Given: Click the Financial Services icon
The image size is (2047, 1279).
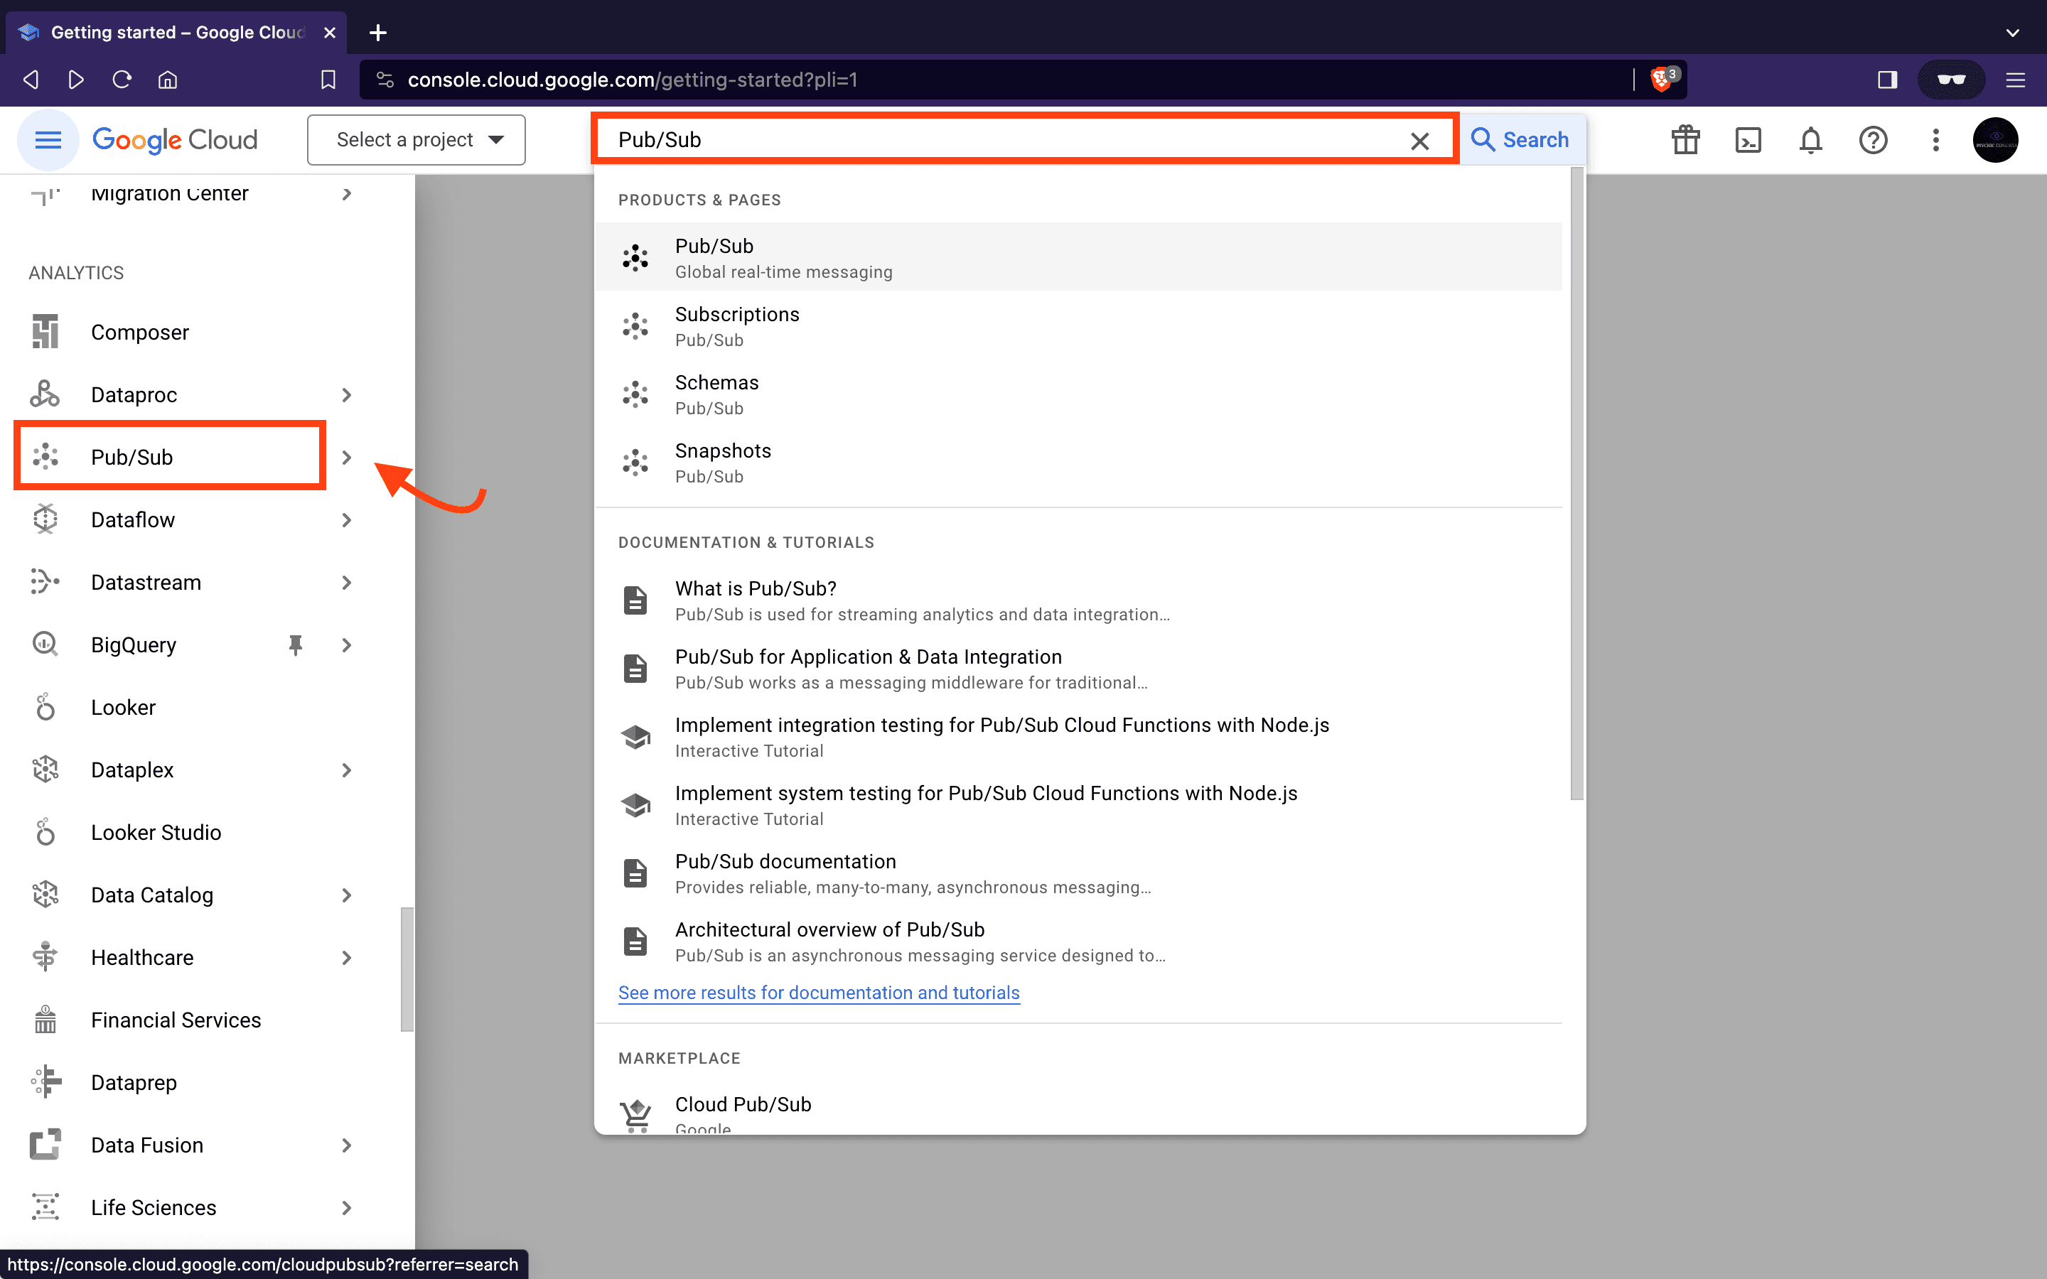Looking at the screenshot, I should 45,1020.
